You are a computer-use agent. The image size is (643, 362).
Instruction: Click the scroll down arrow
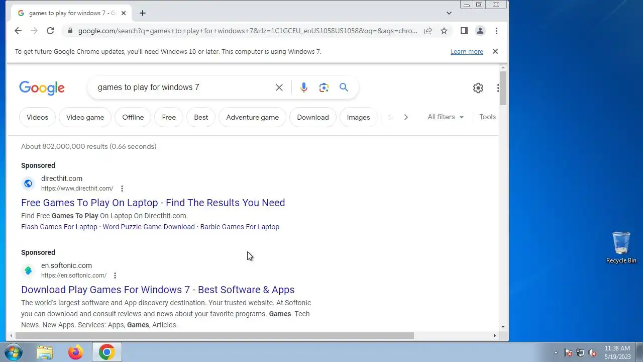coord(503,327)
